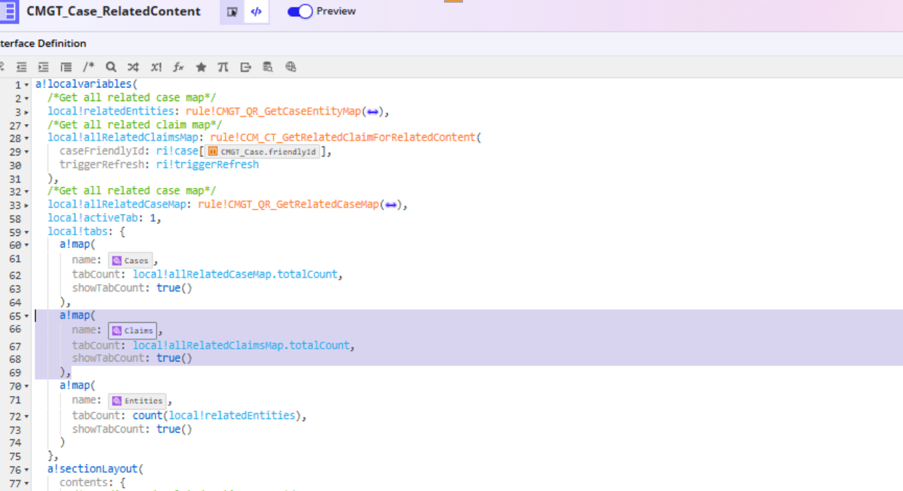
Task: Click the shuffle arrows toolbar icon
Action: coord(134,67)
